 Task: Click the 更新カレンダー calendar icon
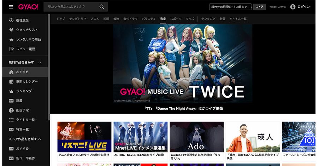pyautogui.click(x=11, y=81)
